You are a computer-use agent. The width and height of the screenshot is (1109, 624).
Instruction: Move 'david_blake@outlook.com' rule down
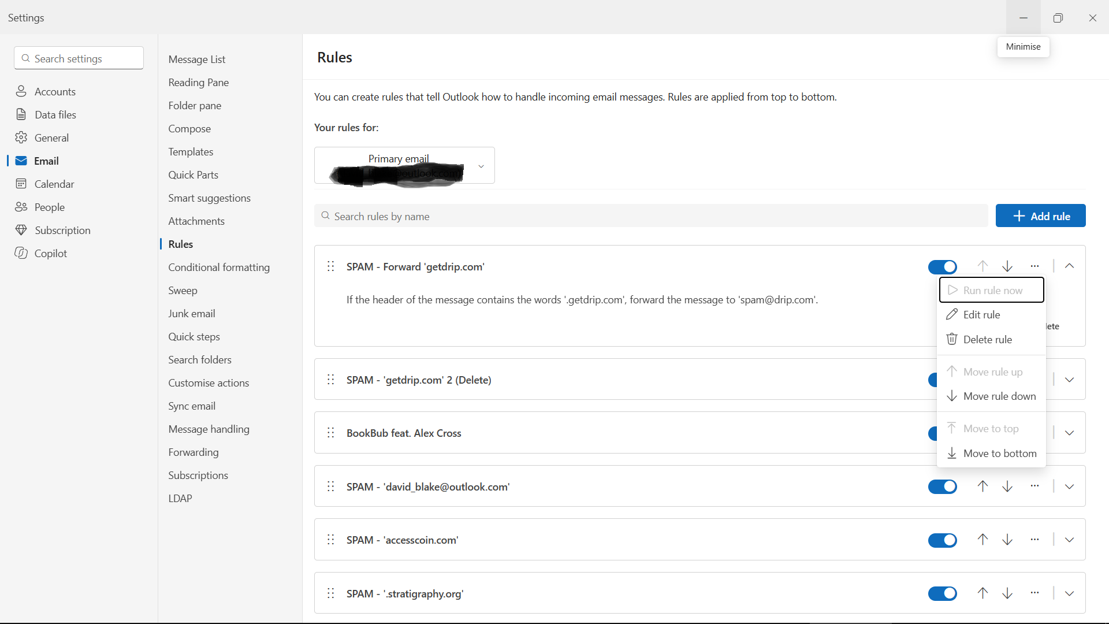click(1007, 486)
